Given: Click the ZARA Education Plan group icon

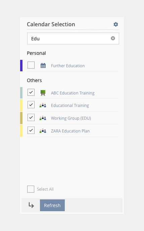Looking at the screenshot, I should 43,131.
